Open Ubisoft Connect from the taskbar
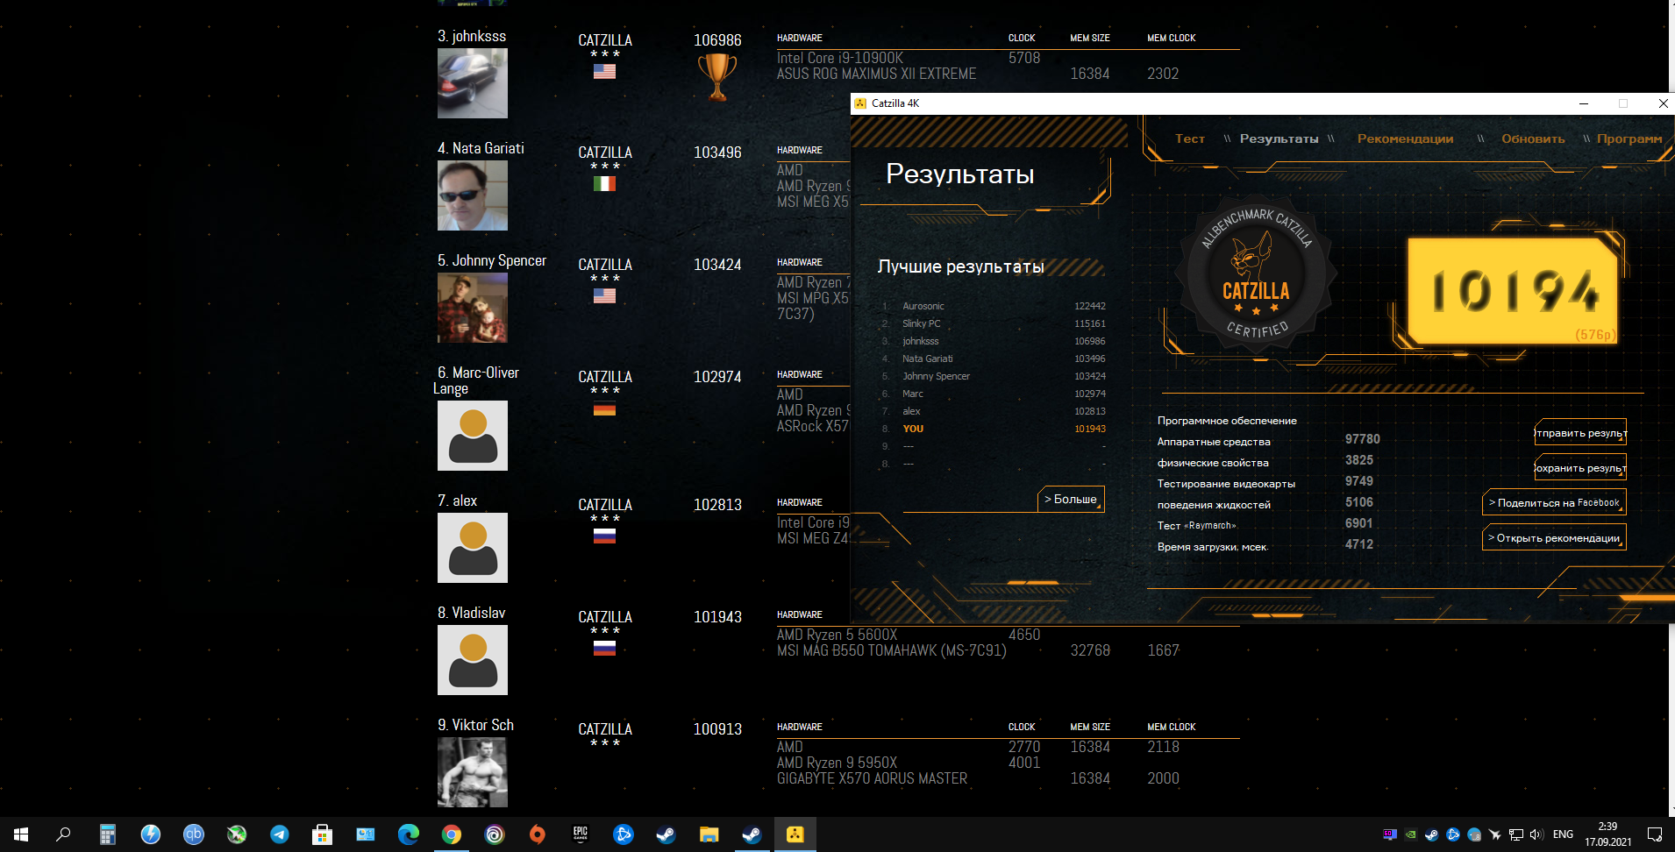The height and width of the screenshot is (852, 1675). [x=495, y=834]
